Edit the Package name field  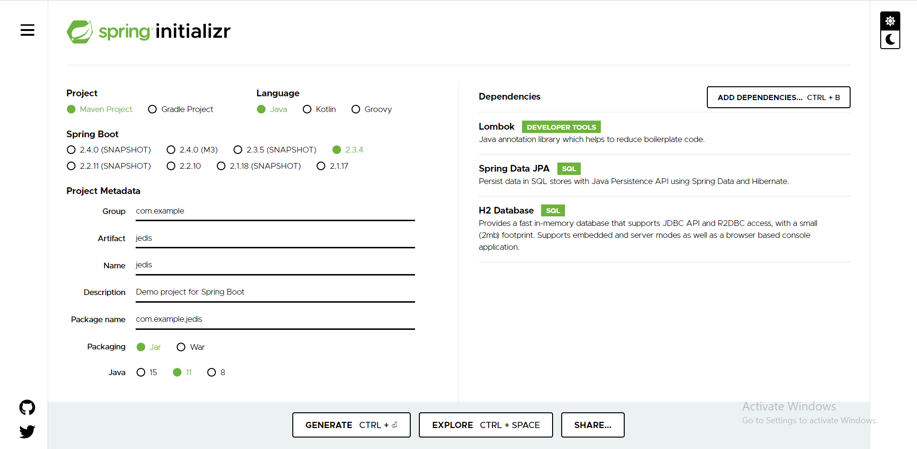click(275, 319)
